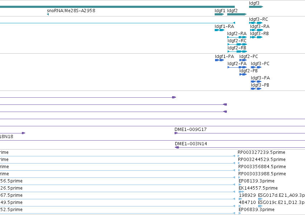The width and height of the screenshot is (305, 215).
Task: Click the DME1-009G17 label
Action: pos(191,130)
